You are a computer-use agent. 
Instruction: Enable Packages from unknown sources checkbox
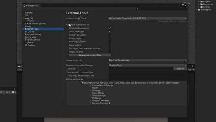pyautogui.click(x=110, y=48)
